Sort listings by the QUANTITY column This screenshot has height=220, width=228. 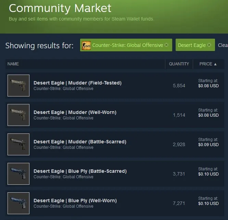click(179, 64)
